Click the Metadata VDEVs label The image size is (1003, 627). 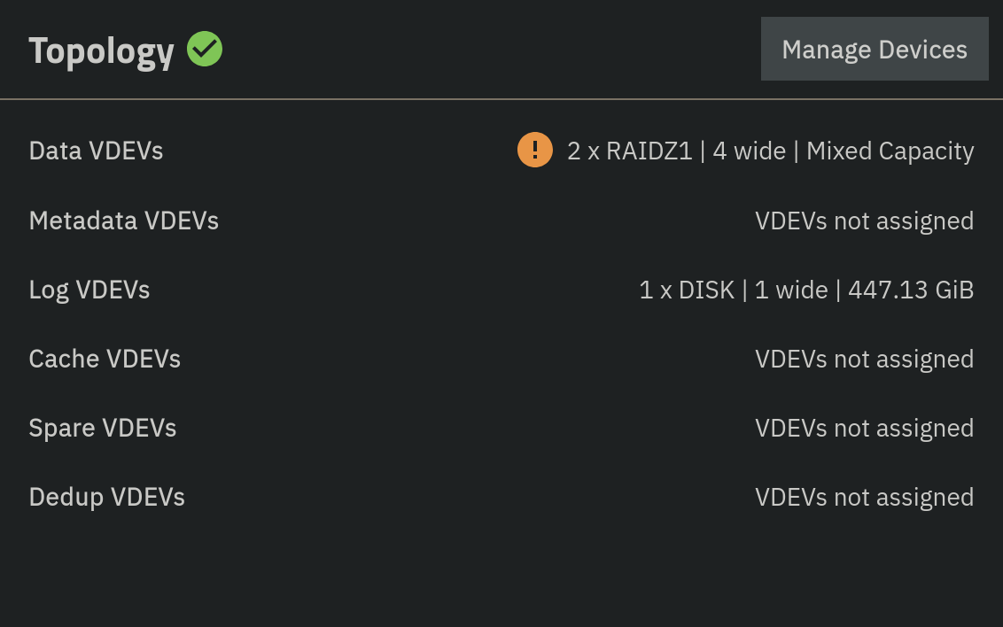(123, 220)
